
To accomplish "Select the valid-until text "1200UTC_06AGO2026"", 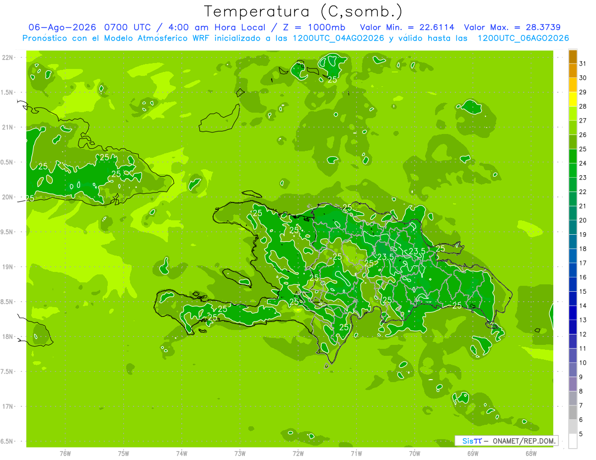I will pyautogui.click(x=523, y=38).
